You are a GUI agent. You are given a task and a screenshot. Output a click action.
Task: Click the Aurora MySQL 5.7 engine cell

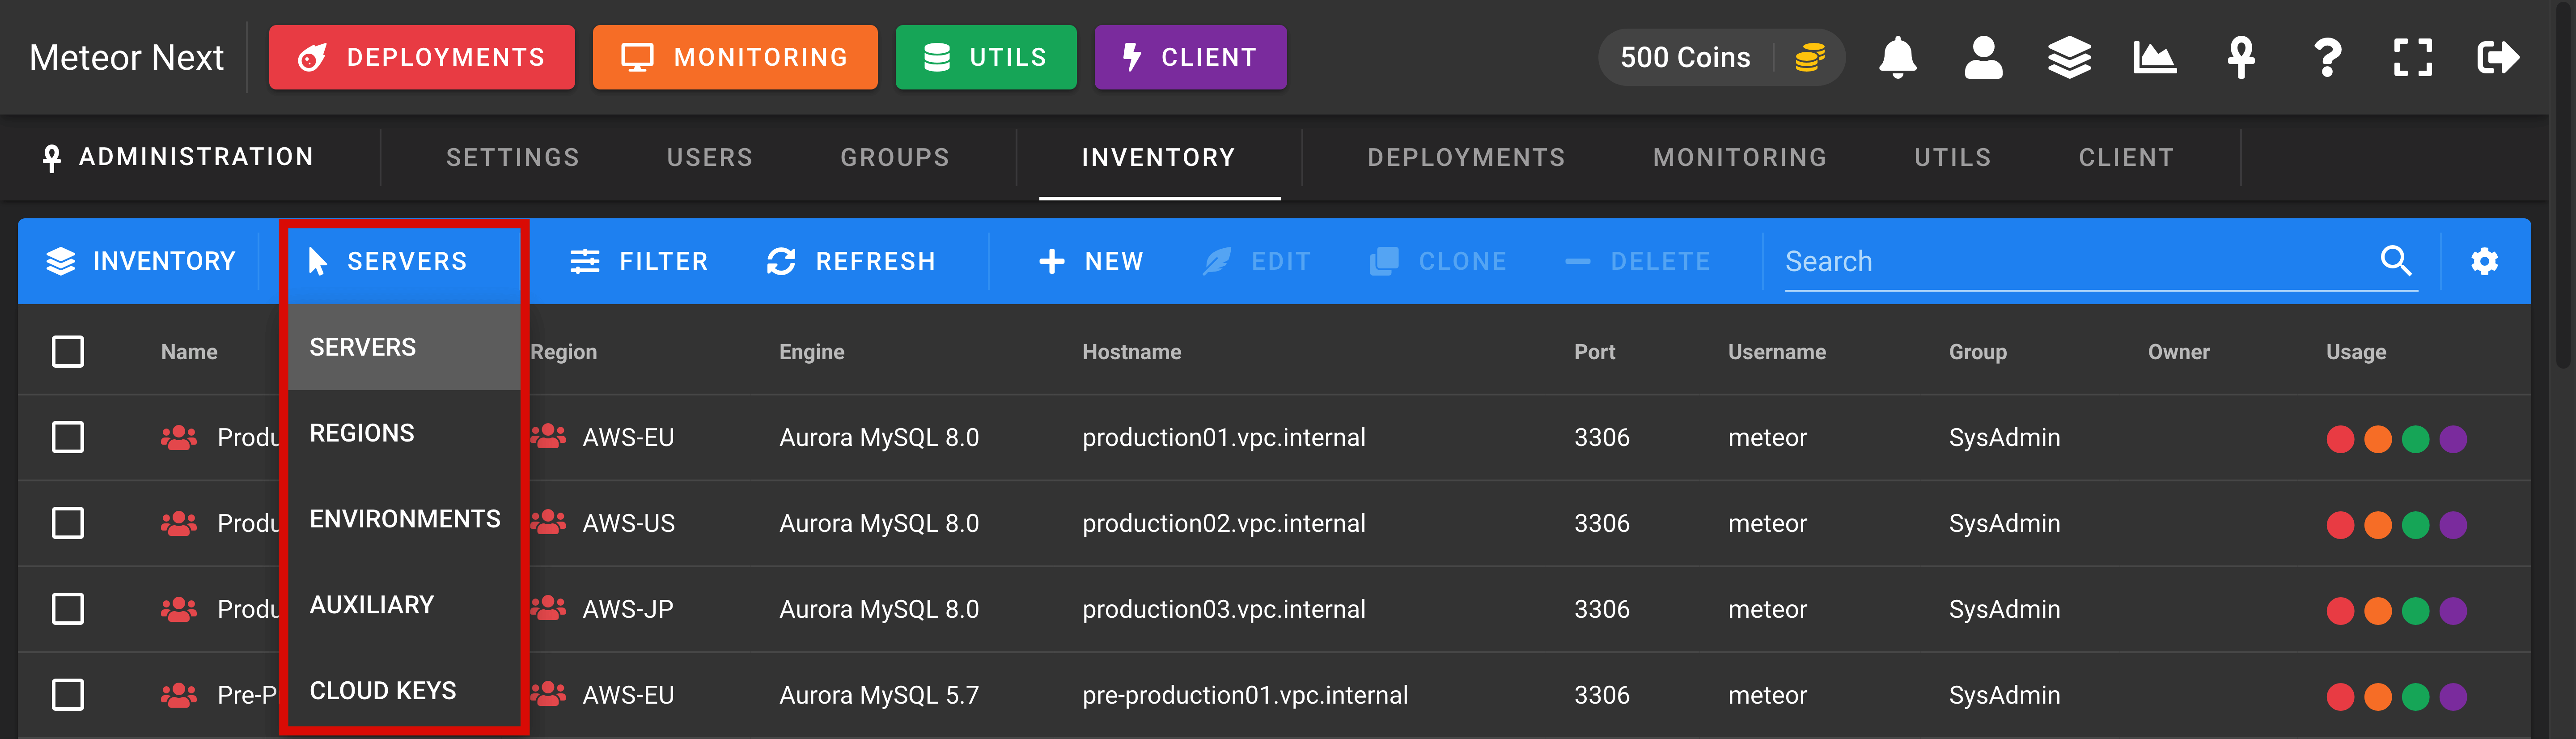pos(878,695)
